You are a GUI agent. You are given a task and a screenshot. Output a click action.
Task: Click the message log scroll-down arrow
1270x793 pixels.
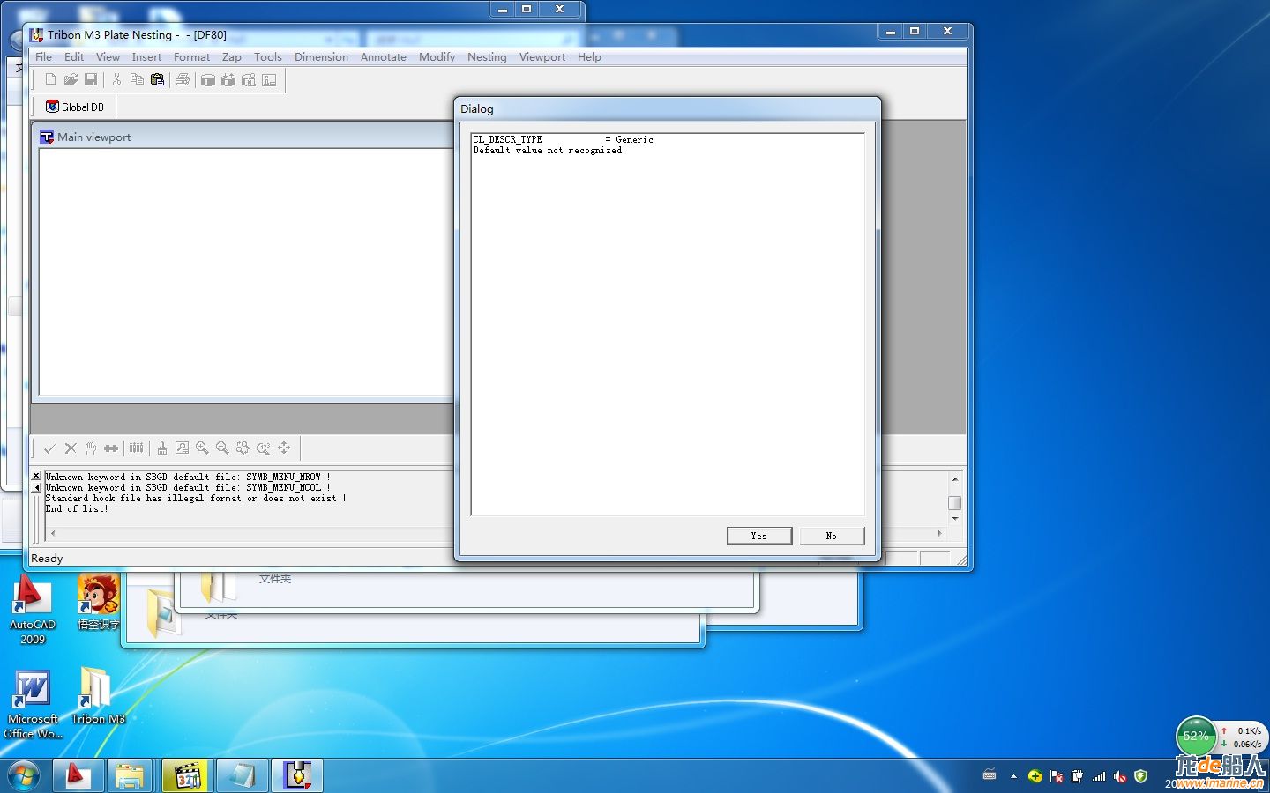(x=954, y=519)
